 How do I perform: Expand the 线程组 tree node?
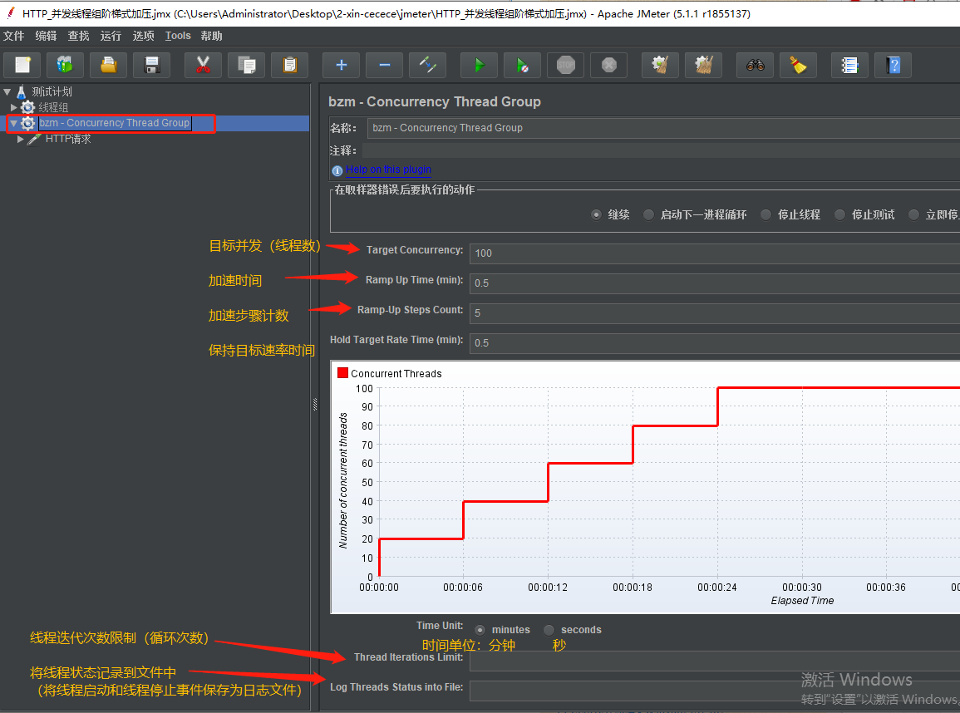(15, 106)
